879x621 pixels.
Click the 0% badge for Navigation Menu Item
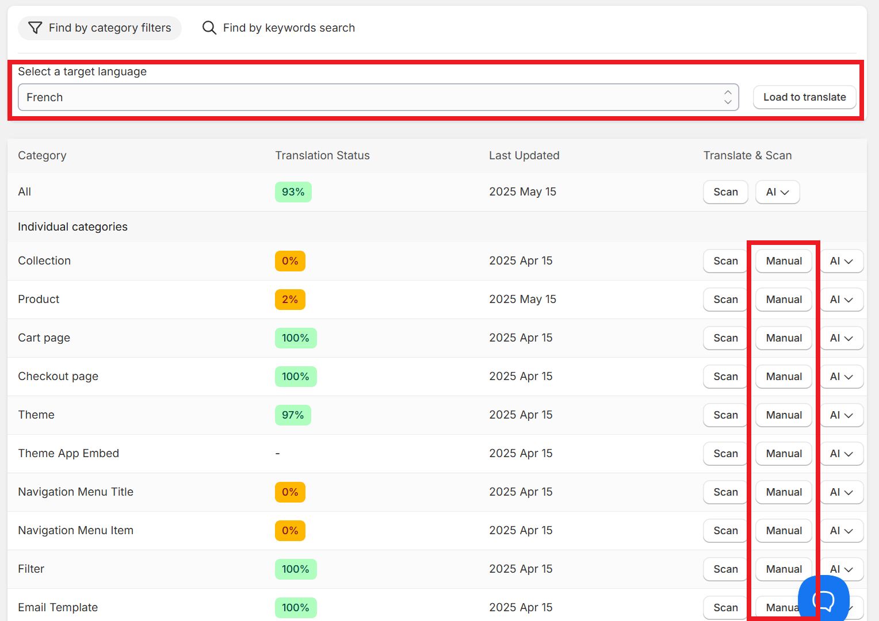290,531
